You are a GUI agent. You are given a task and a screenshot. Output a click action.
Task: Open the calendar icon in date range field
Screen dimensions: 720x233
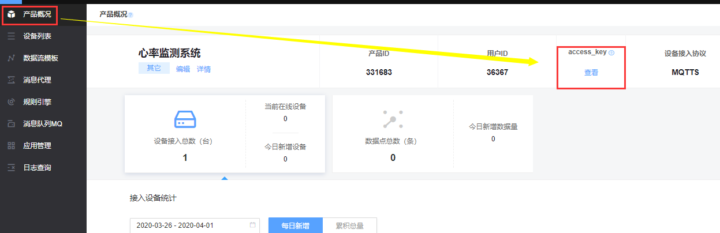click(x=252, y=226)
